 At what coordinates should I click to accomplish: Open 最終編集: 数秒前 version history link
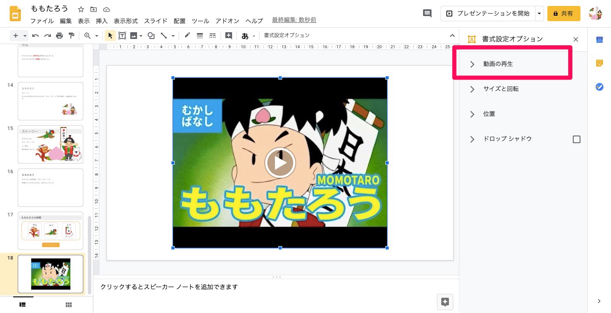tap(294, 20)
